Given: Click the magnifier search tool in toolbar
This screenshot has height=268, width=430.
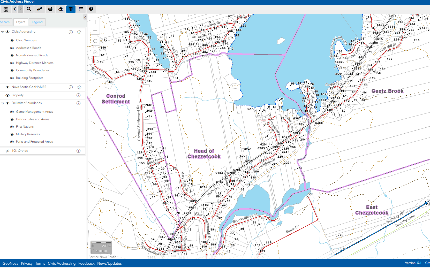Looking at the screenshot, I should point(29,9).
